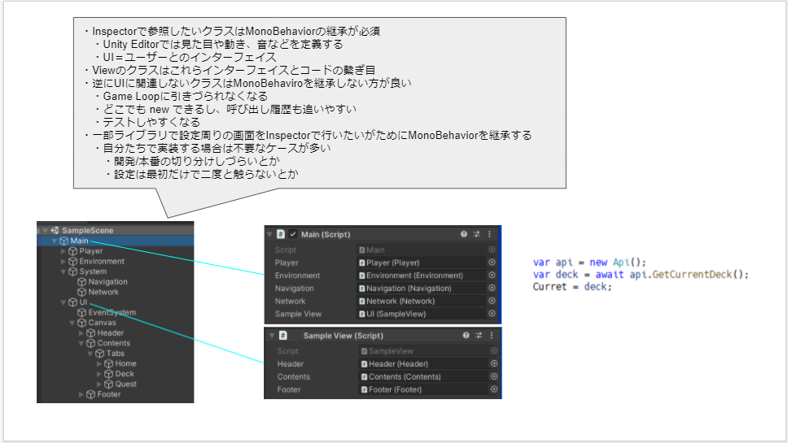Collapse the Main (Script) component foldout
788x443 pixels.
pyautogui.click(x=270, y=234)
